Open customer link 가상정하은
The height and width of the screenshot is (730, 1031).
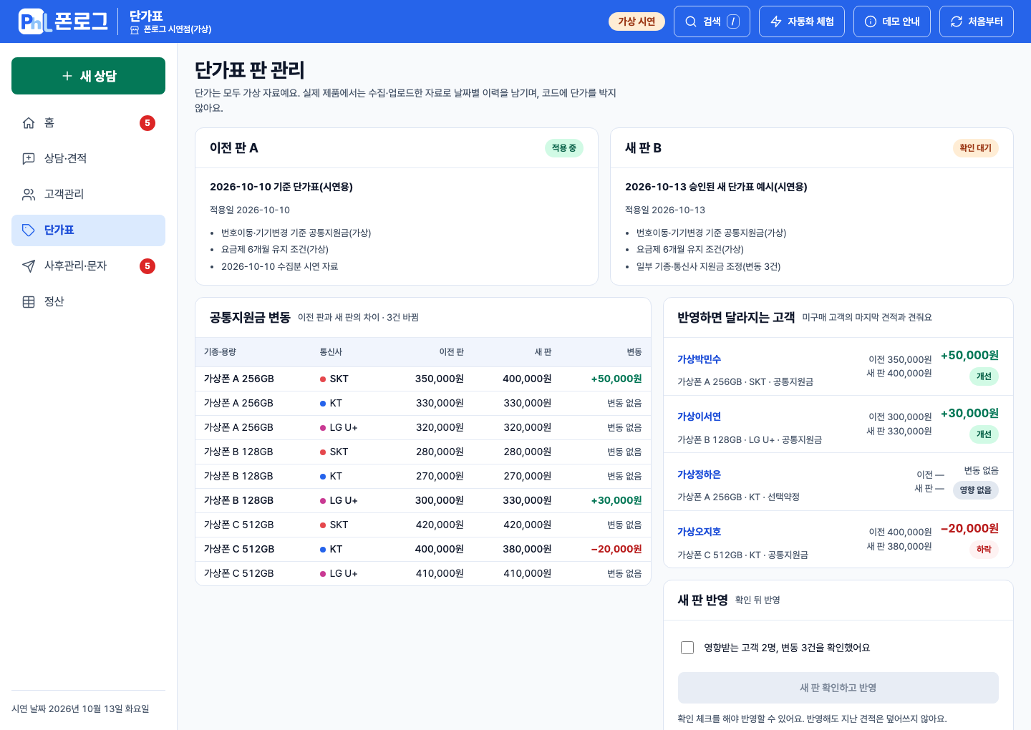click(x=700, y=474)
